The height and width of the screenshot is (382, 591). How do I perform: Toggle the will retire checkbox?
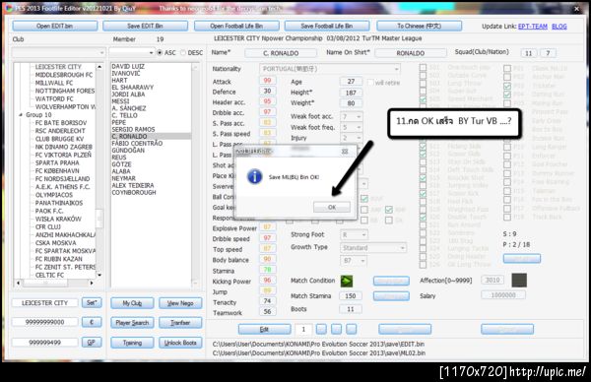tap(370, 83)
